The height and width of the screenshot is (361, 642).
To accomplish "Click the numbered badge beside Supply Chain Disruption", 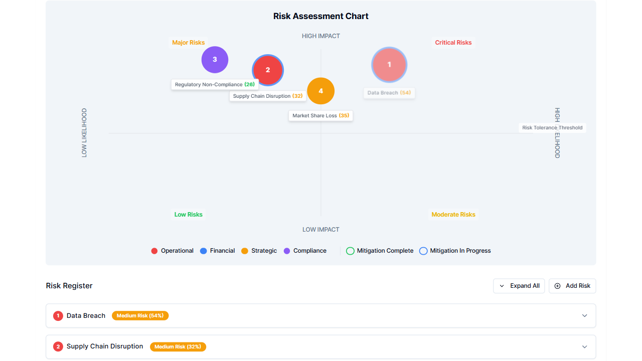I will pyautogui.click(x=58, y=346).
